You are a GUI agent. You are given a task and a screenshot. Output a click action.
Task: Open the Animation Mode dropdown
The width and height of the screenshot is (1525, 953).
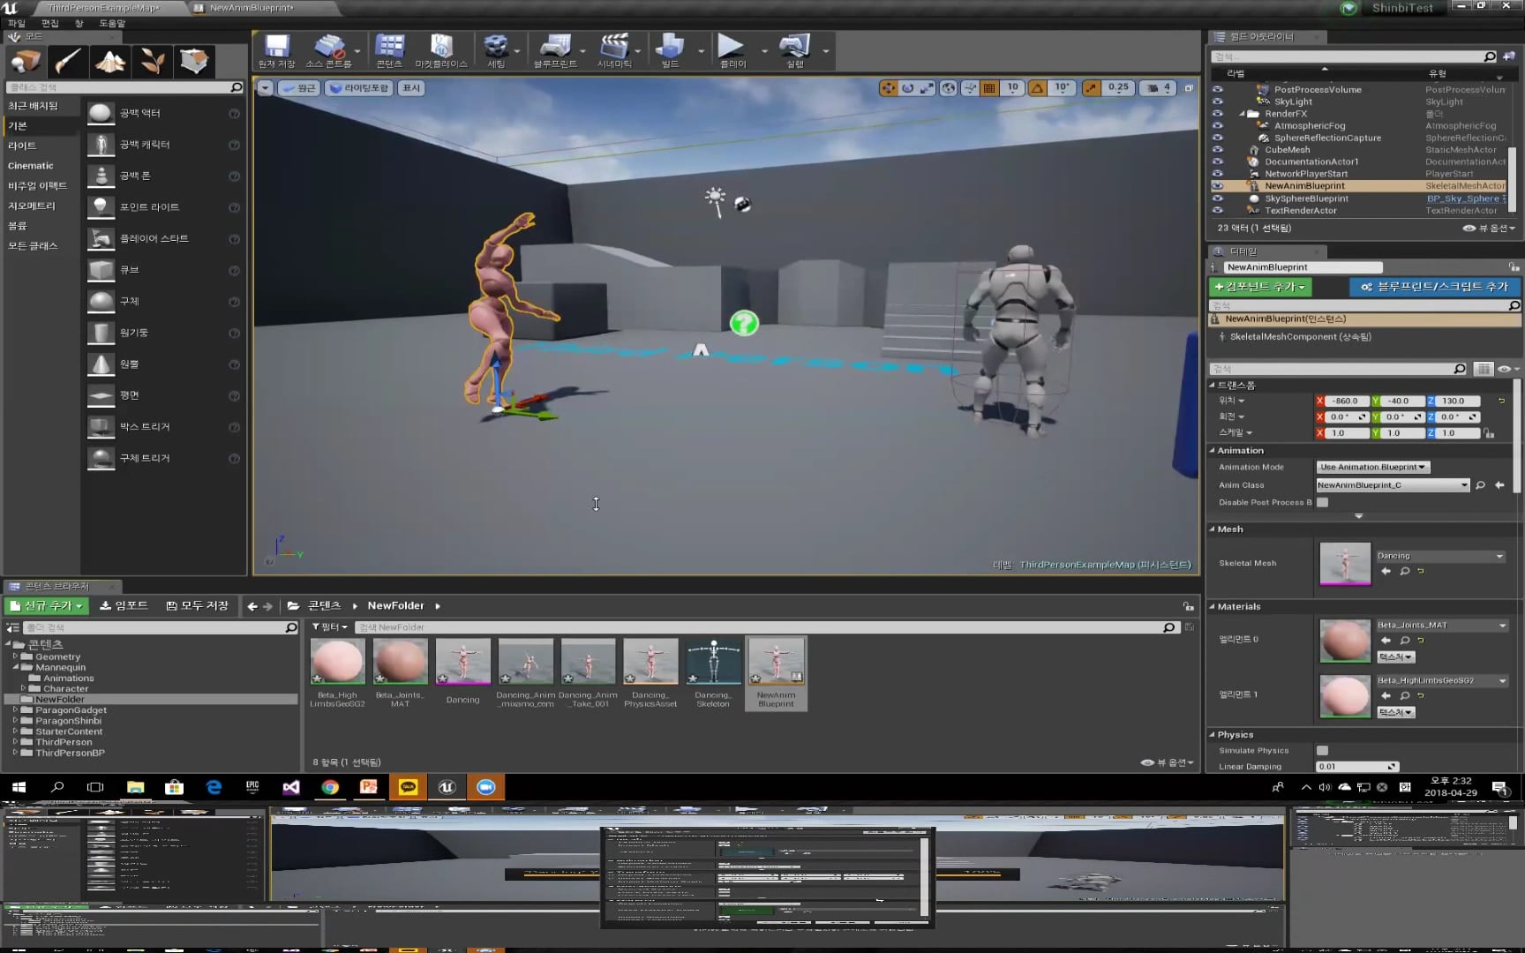tap(1372, 467)
